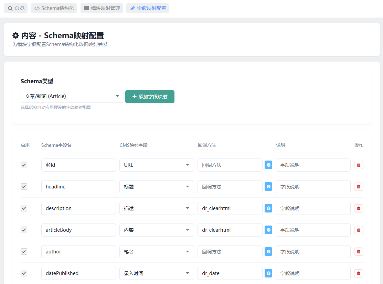This screenshot has height=284, width=383.
Task: Remove the description mapping via trash icon
Action: pos(359,208)
